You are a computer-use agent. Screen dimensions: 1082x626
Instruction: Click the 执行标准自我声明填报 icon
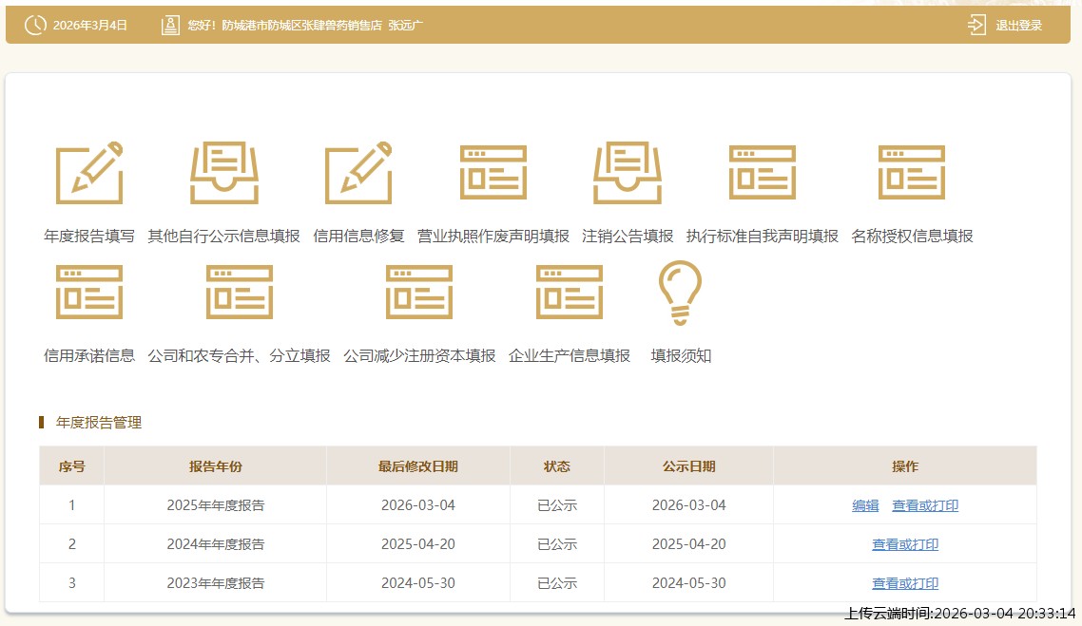pos(763,173)
